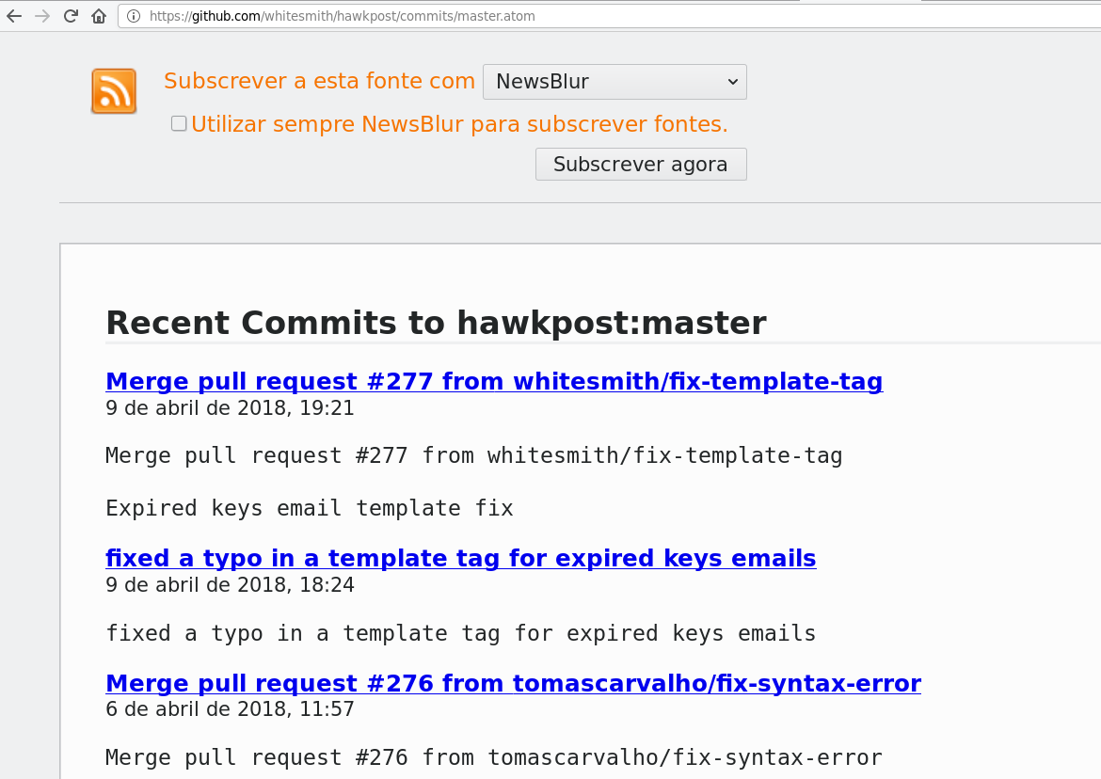Viewport: 1101px width, 779px height.
Task: Click the back navigation arrow
Action: click(12, 15)
